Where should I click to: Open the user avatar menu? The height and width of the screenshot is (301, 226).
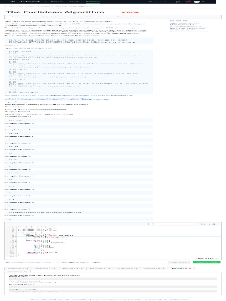(x=197, y=2)
